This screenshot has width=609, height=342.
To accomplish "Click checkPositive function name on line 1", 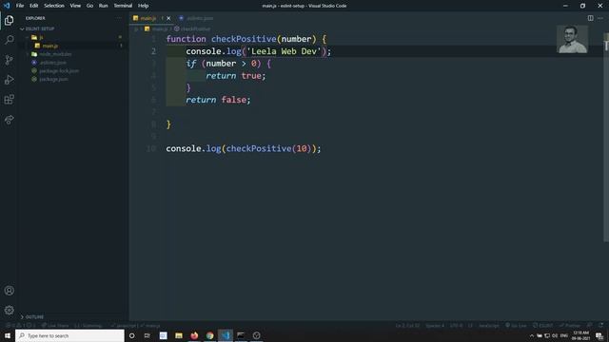I will [x=244, y=39].
